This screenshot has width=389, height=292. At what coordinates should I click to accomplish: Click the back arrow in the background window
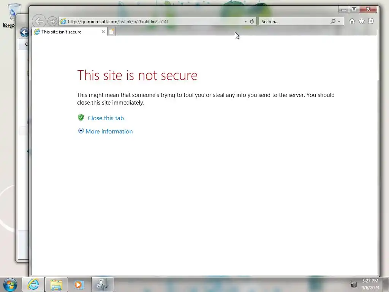coord(24,33)
